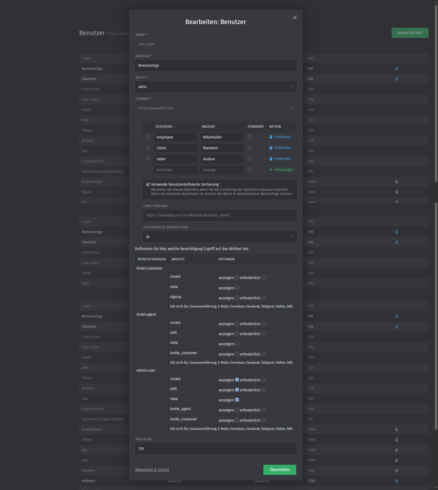The height and width of the screenshot is (490, 438).
Task: Disable anzeigen for admin.user view
Action: tap(237, 400)
